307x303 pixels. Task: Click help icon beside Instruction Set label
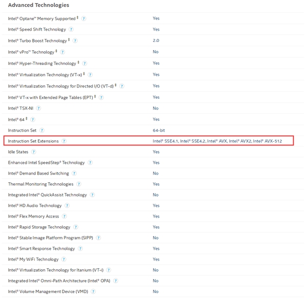point(42,131)
